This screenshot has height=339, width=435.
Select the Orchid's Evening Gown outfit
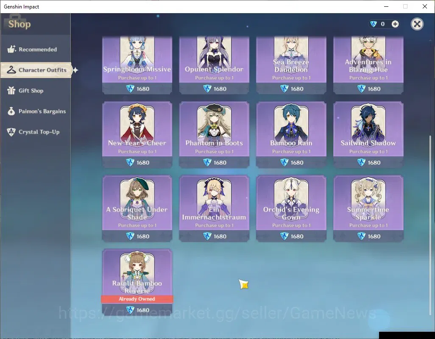click(291, 208)
